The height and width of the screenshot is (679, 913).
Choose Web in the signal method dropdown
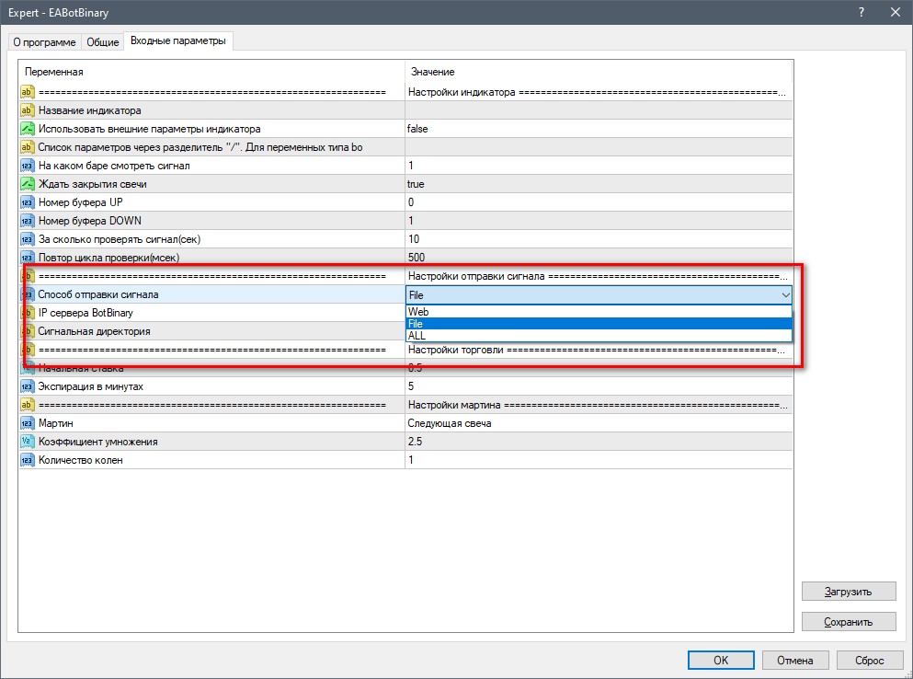click(599, 312)
